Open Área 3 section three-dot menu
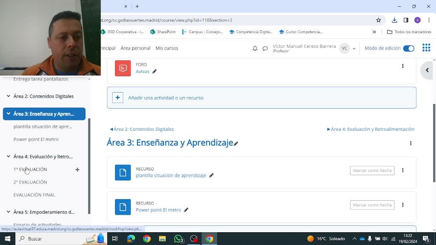Image resolution: width=436 pixels, height=245 pixels. (411, 143)
